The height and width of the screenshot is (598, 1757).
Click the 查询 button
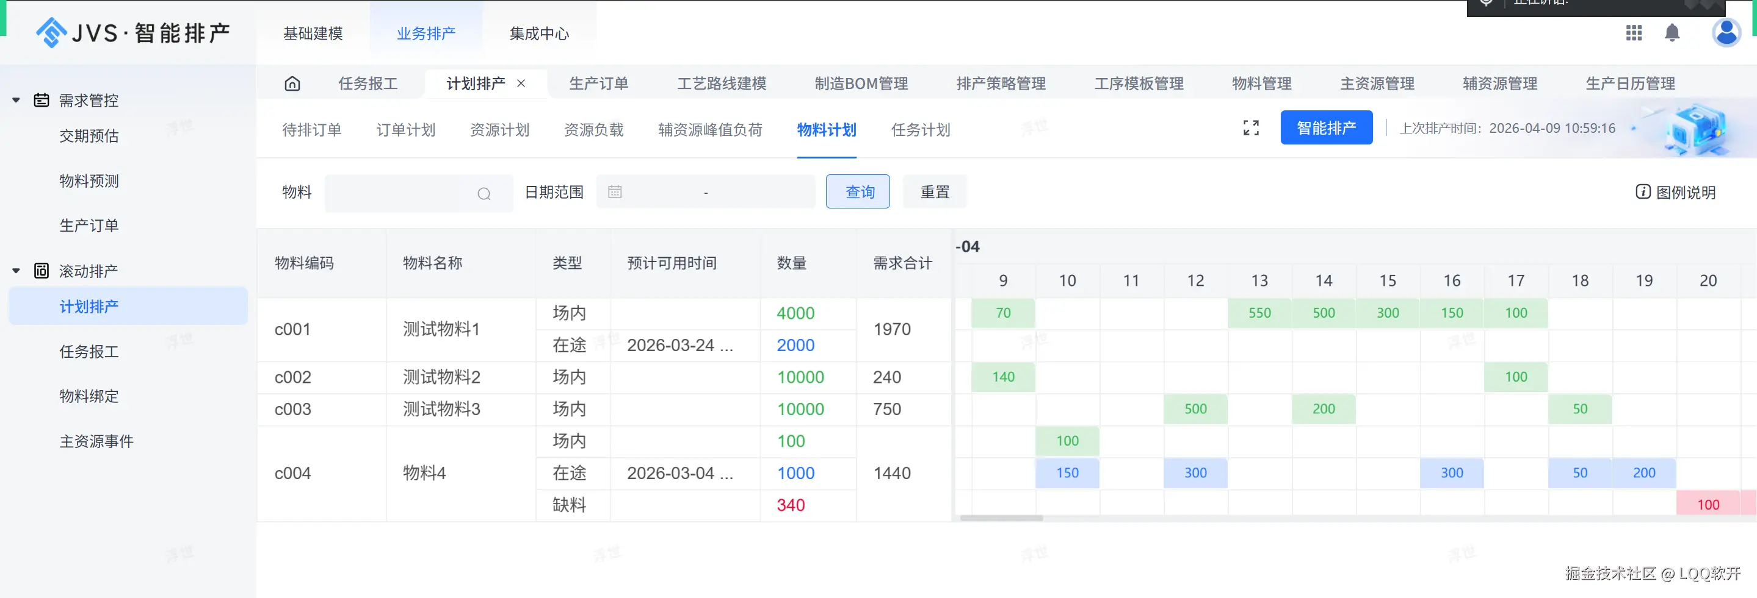[857, 191]
